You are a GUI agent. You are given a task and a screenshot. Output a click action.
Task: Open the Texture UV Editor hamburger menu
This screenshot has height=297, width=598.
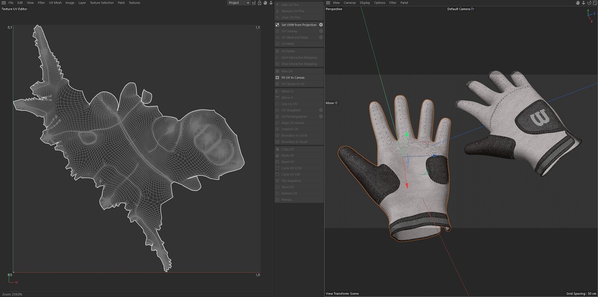pos(4,3)
